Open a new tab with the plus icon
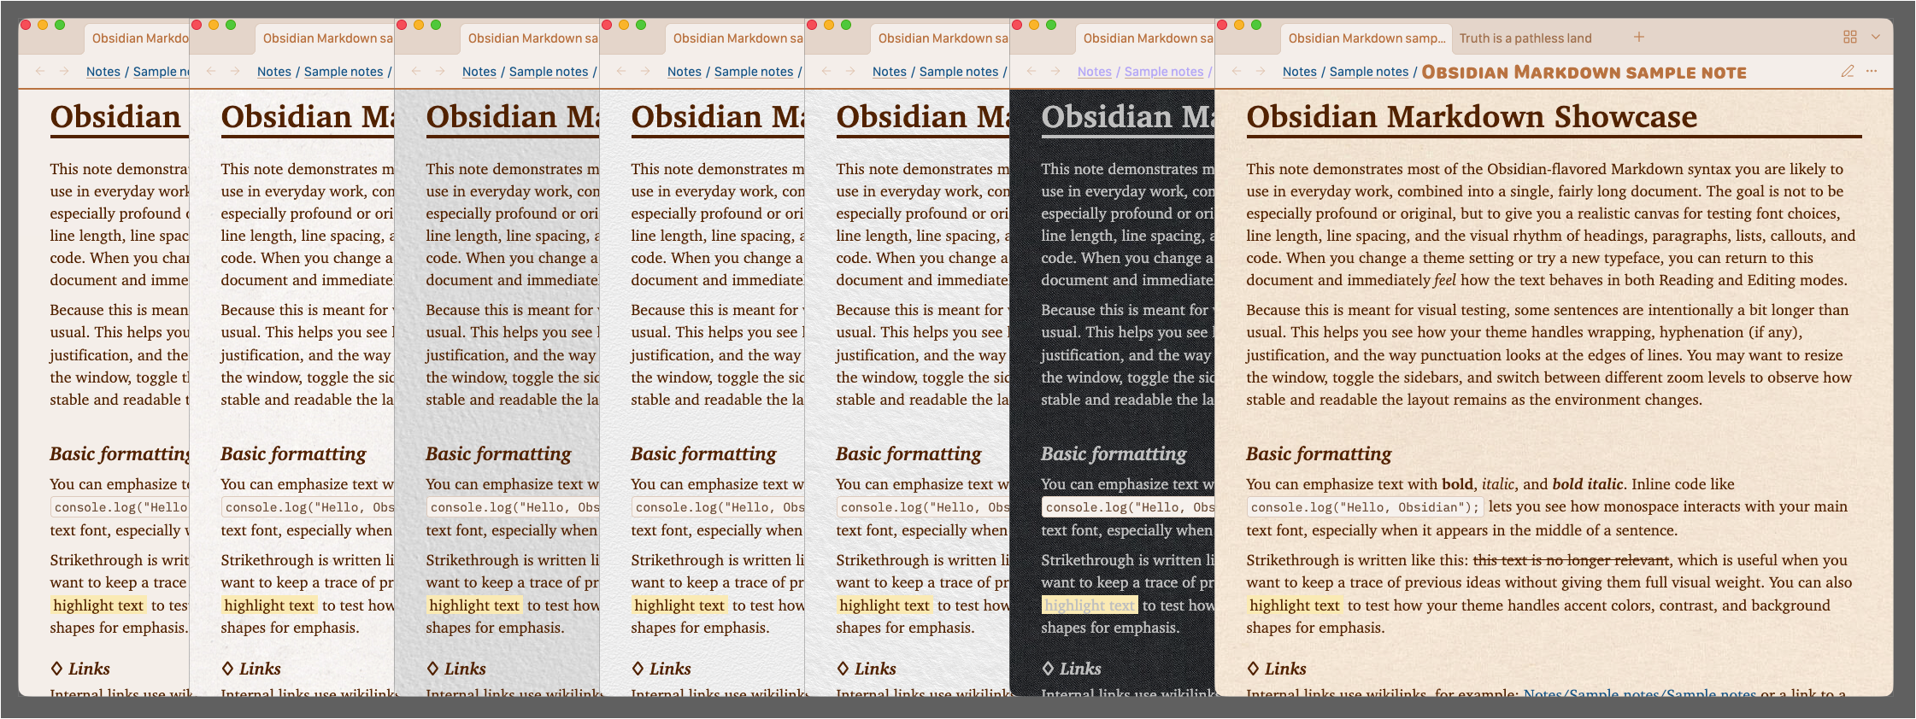Viewport: 1916px width, 719px height. click(x=1638, y=37)
